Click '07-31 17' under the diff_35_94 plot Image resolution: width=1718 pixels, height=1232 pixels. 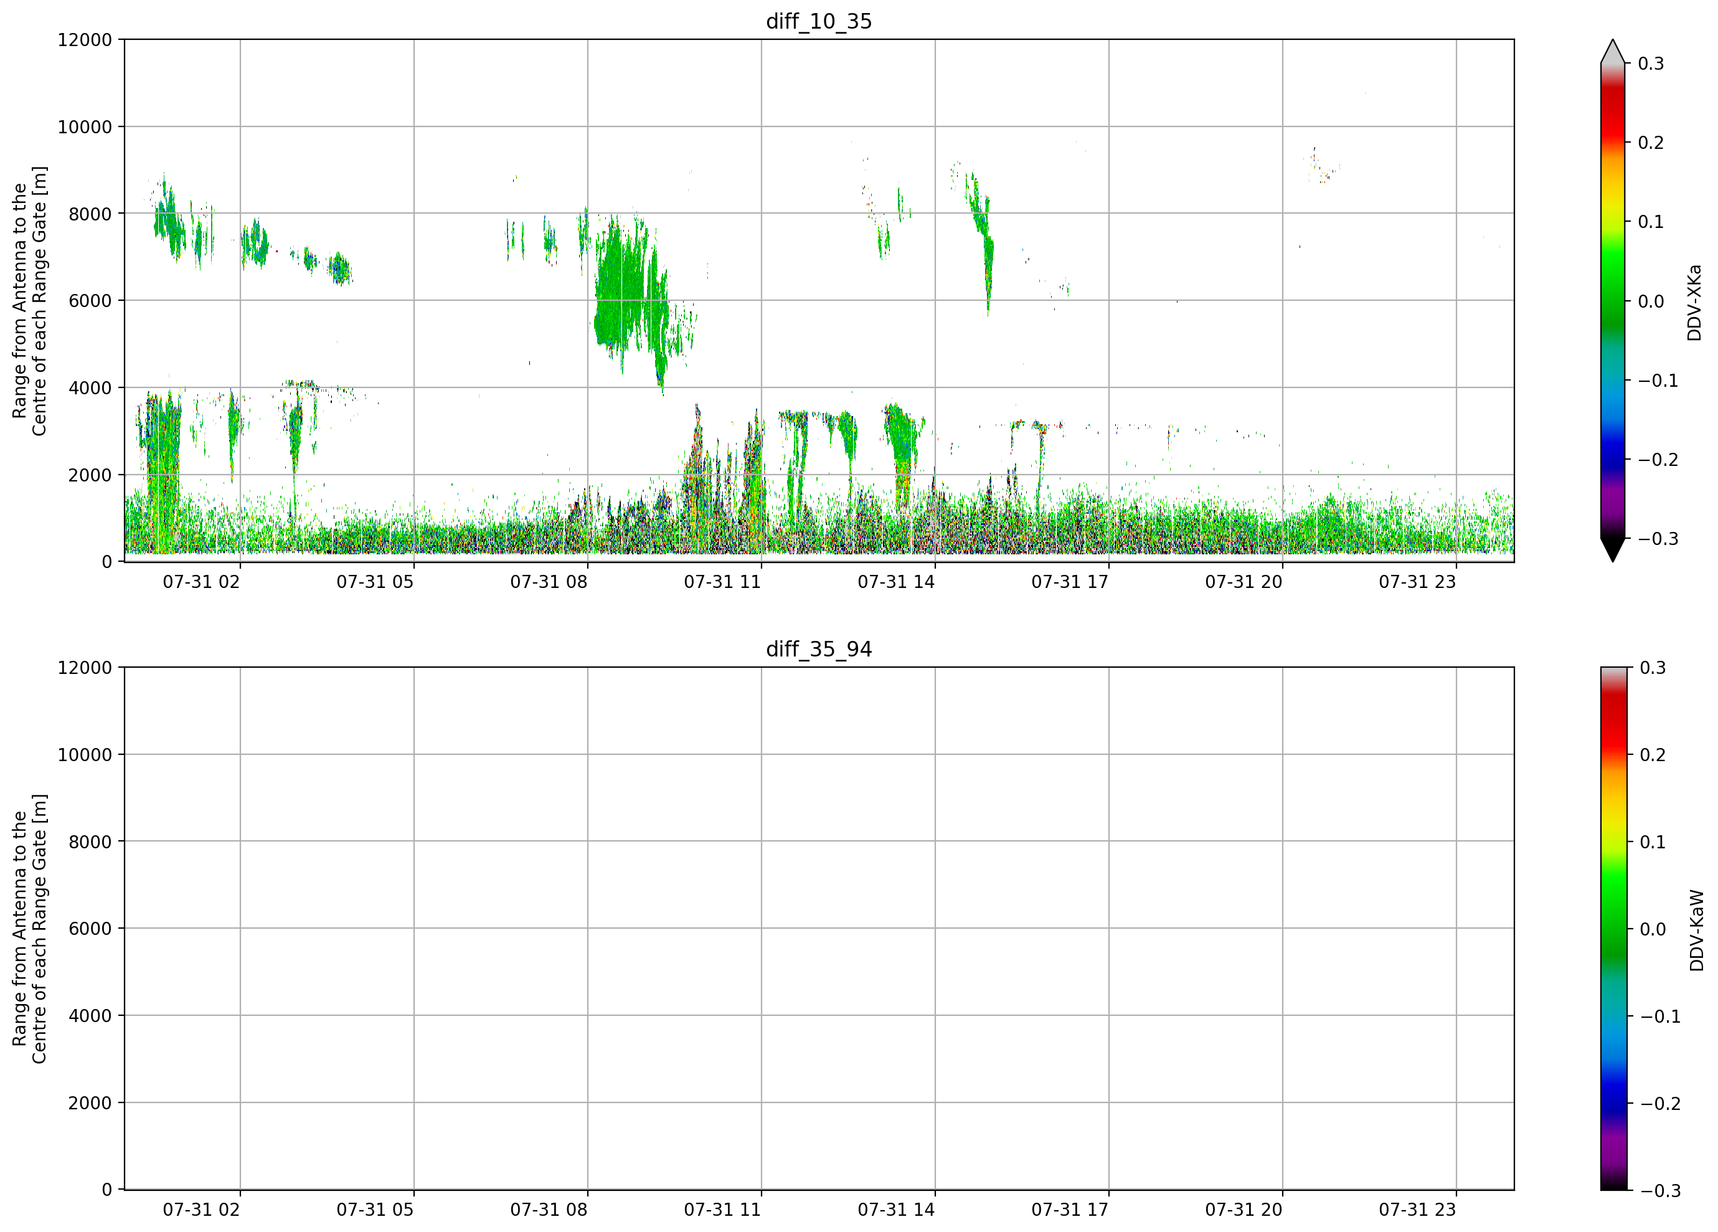(x=1070, y=1210)
